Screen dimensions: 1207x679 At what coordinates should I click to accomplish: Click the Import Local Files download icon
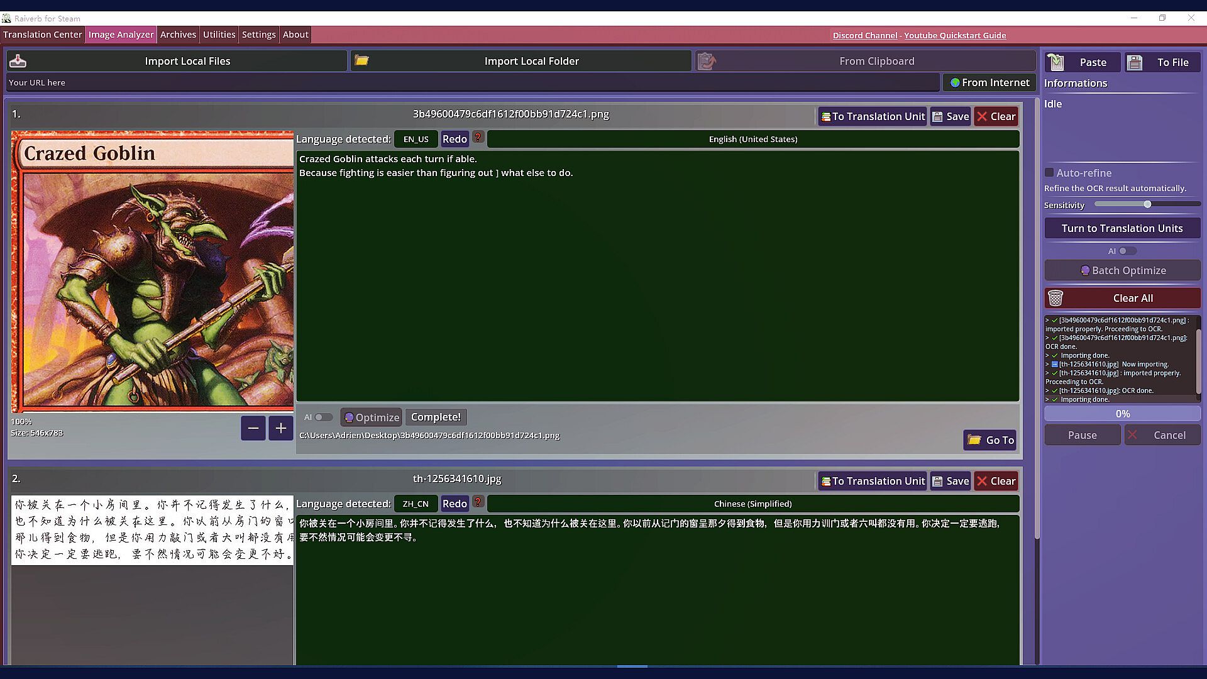coord(18,61)
